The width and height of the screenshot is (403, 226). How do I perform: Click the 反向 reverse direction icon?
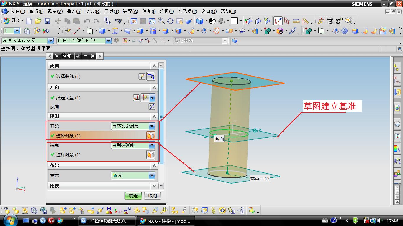(x=152, y=107)
